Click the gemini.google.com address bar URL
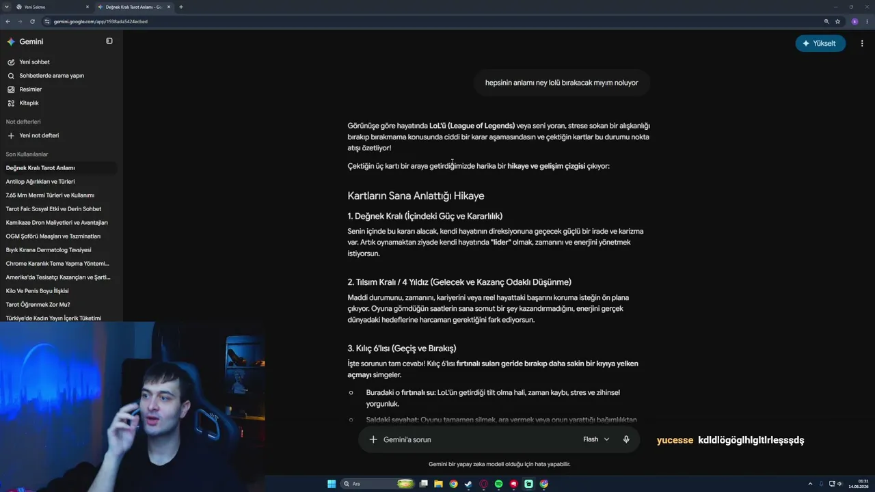This screenshot has height=492, width=875. click(x=100, y=21)
